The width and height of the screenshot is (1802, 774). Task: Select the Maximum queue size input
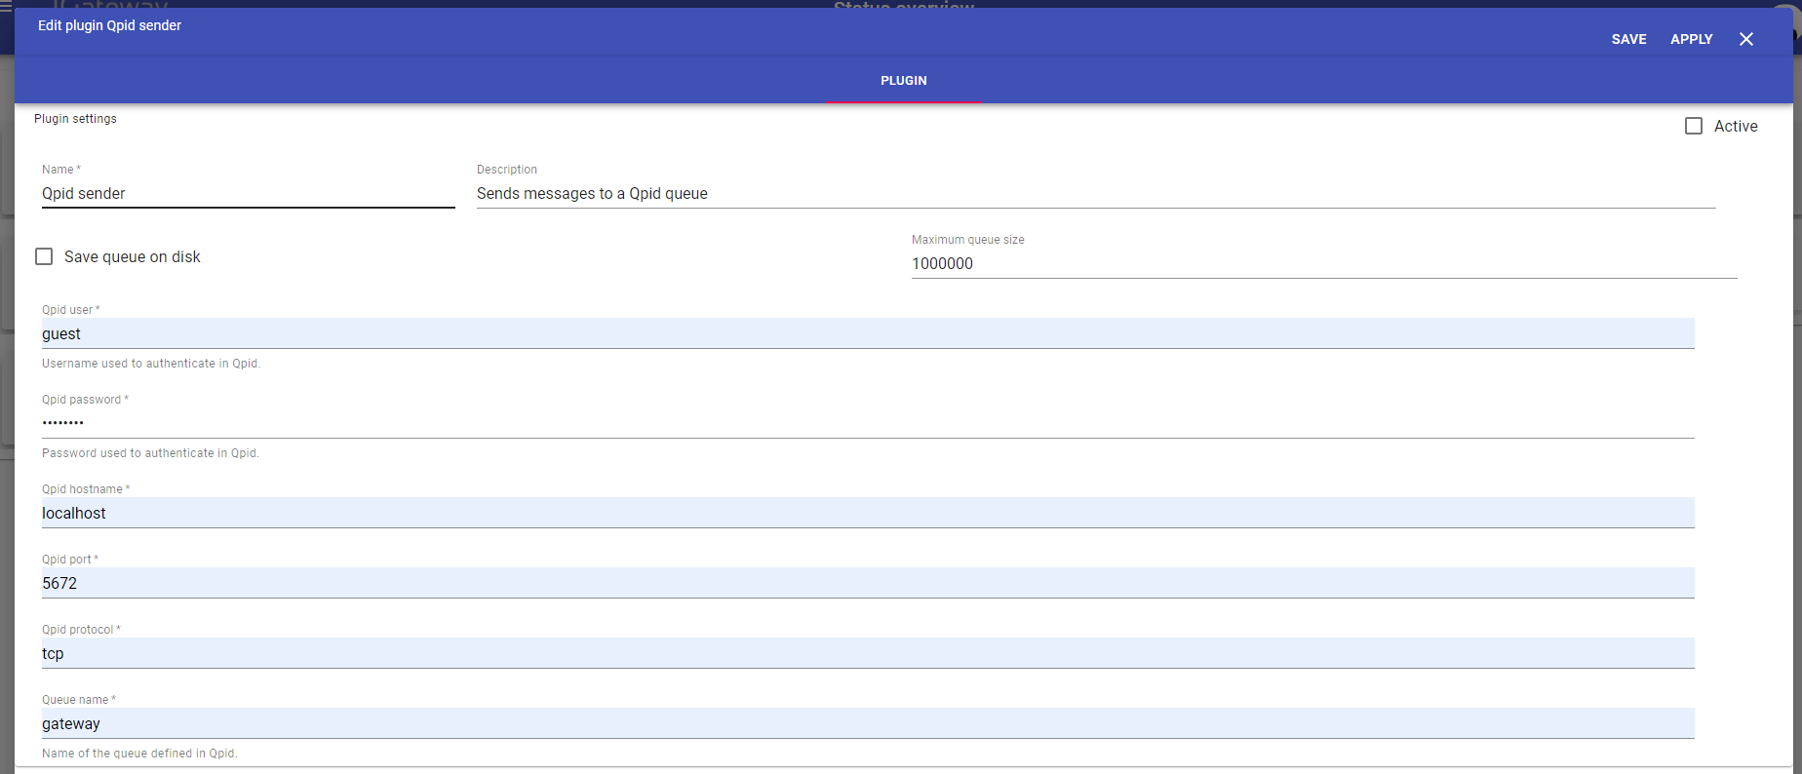pos(1323,263)
